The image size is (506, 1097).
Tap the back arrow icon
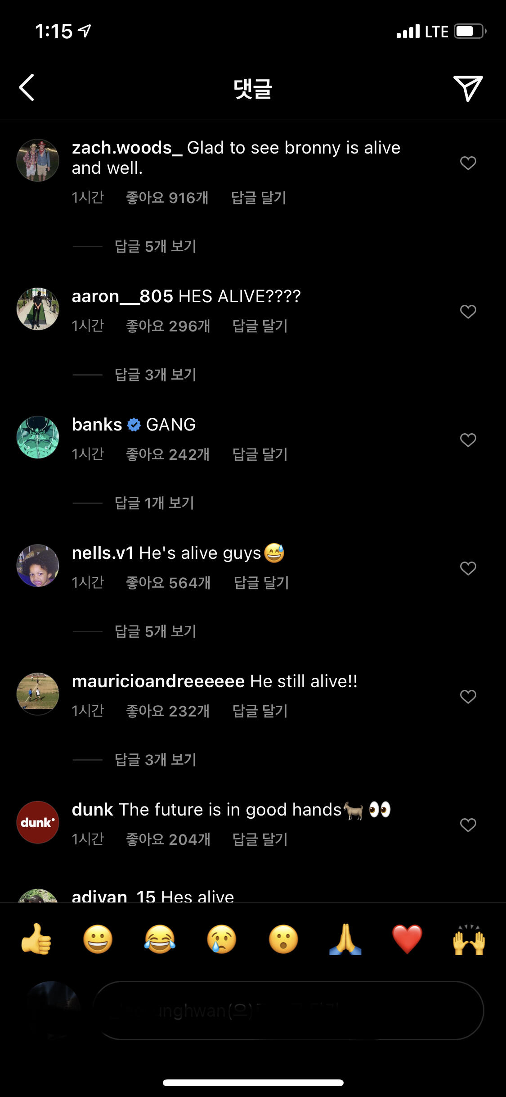click(x=27, y=87)
